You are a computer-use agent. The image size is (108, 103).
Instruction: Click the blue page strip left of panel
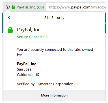[x=3, y=23]
